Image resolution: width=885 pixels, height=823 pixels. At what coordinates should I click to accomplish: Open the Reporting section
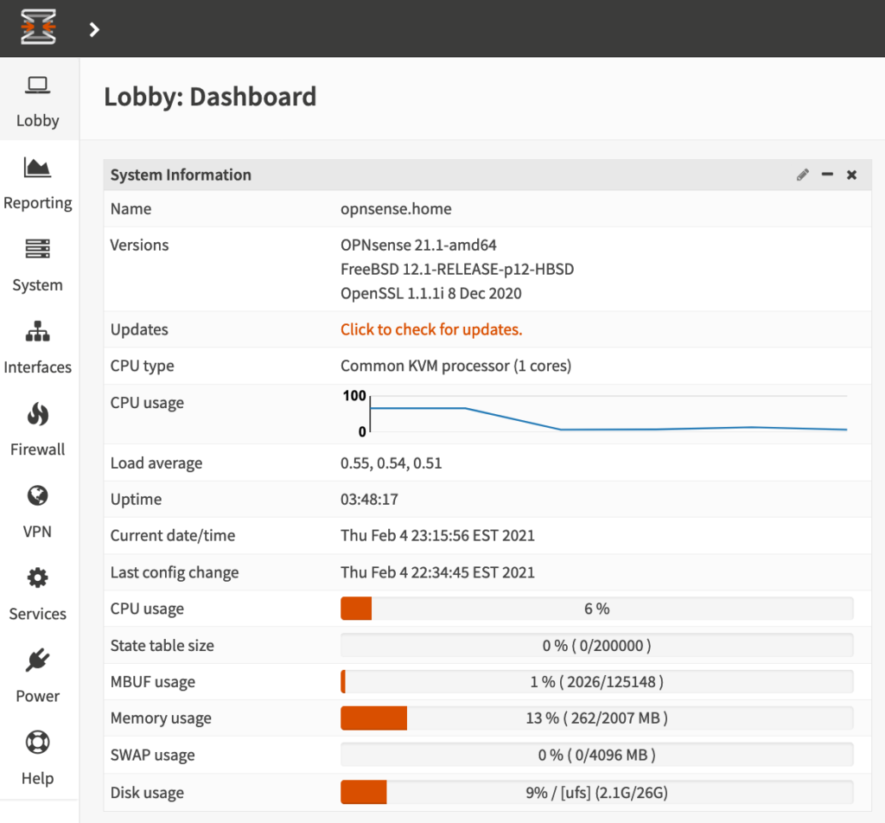point(38,183)
